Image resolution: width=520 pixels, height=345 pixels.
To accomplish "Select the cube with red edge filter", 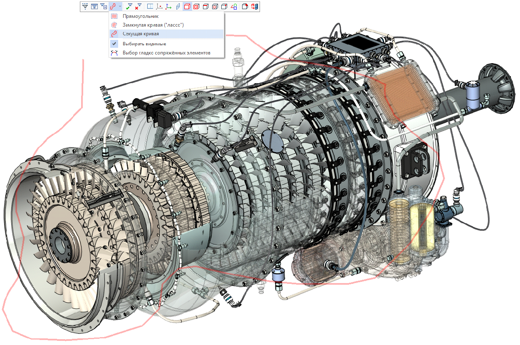I will point(206,6).
